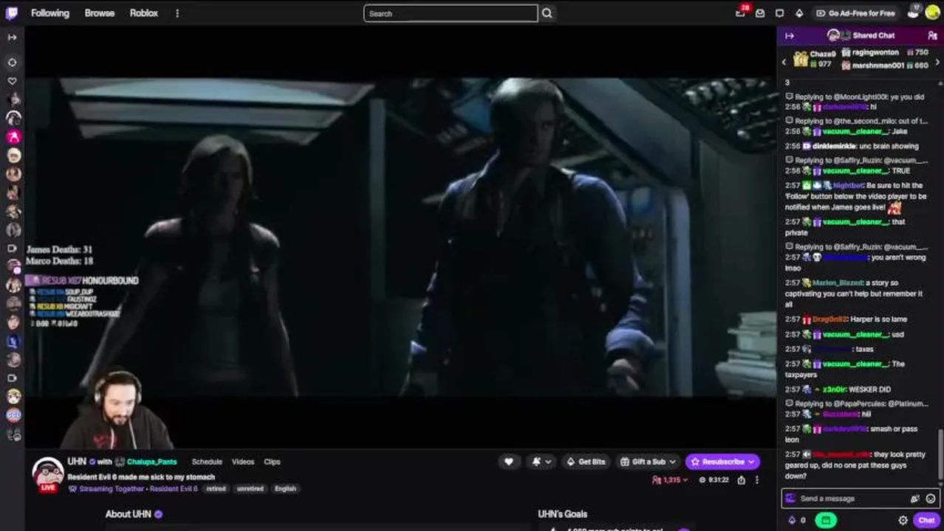The image size is (944, 531).
Task: Open the three-dot More menu in top navigation
Action: pos(177,13)
